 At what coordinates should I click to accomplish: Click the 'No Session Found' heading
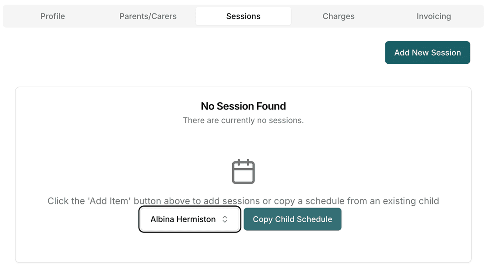(243, 106)
